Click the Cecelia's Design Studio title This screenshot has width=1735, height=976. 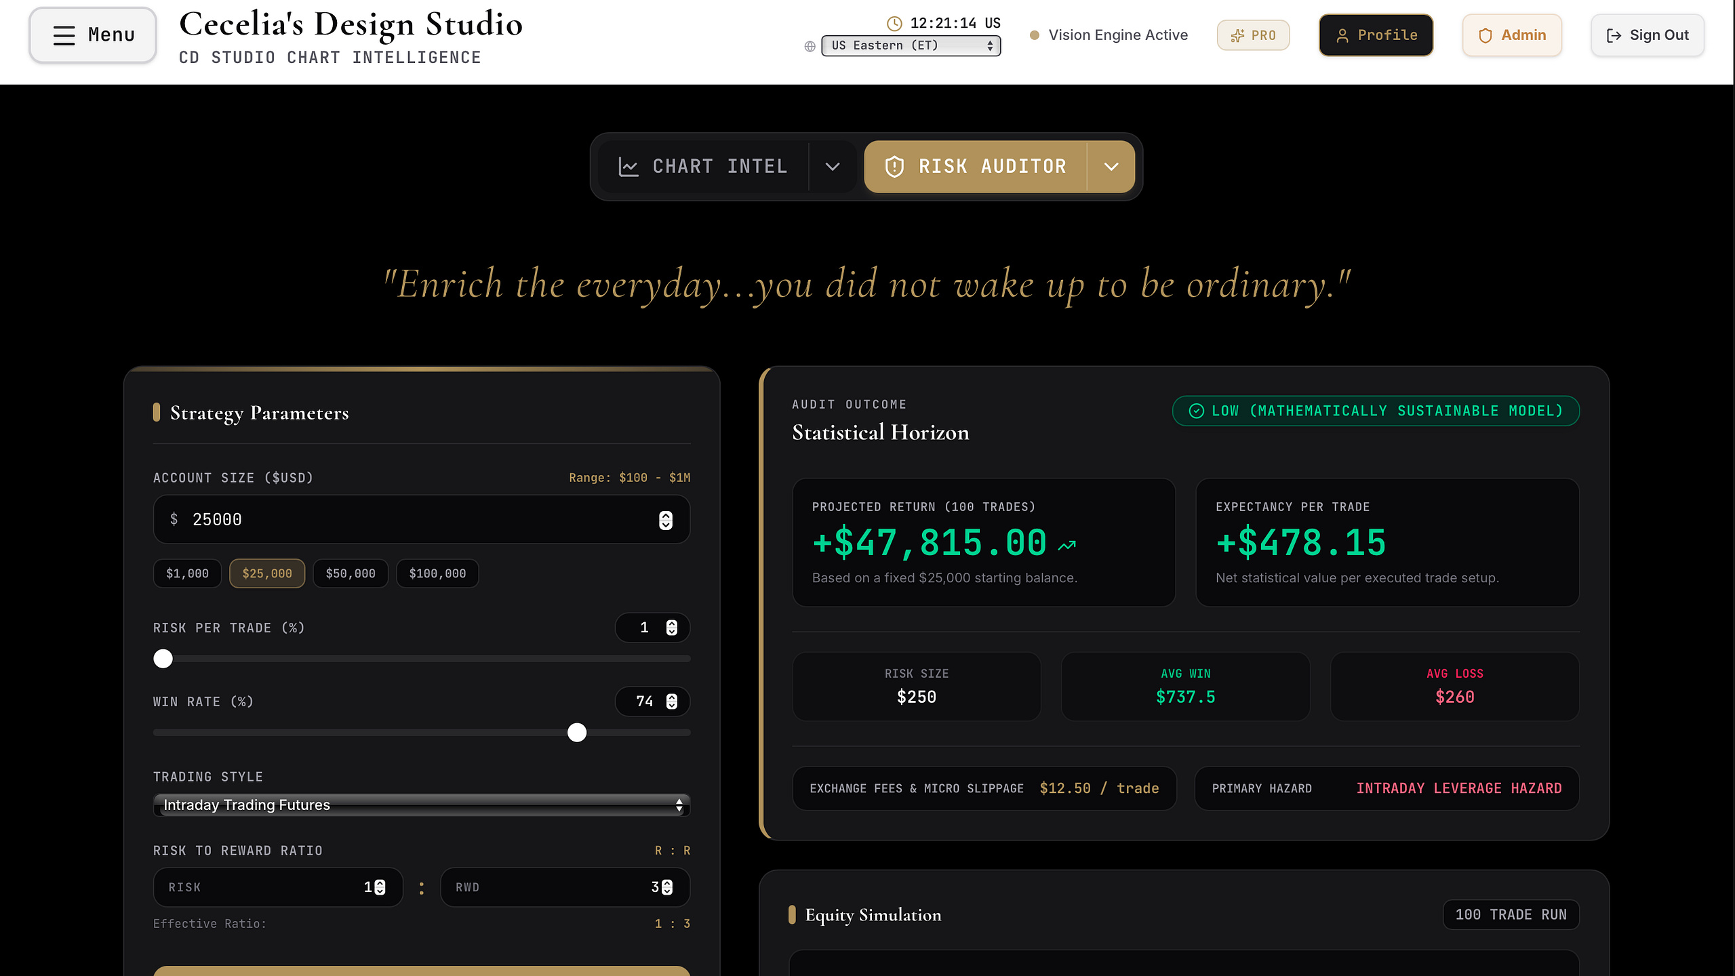351,24
